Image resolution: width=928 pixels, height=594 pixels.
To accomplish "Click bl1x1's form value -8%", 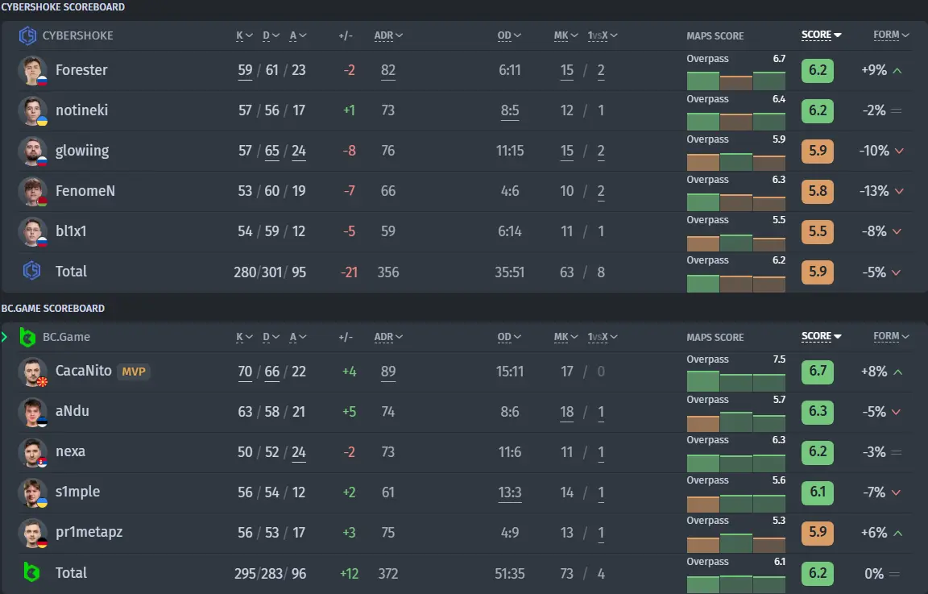I will 873,231.
